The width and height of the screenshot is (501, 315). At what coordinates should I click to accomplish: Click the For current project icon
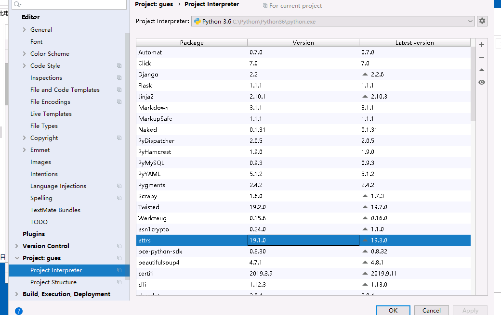[x=265, y=5]
